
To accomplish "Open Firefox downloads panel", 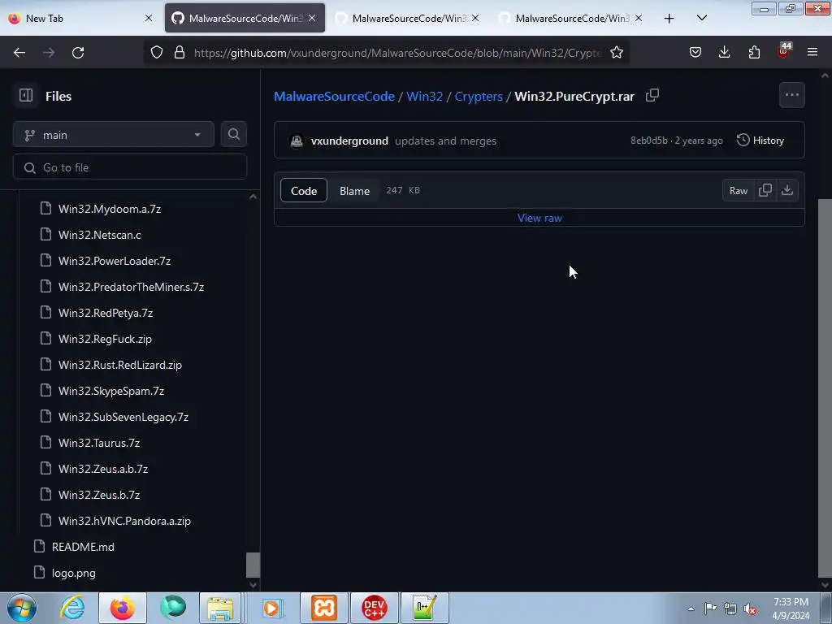I will pos(724,52).
